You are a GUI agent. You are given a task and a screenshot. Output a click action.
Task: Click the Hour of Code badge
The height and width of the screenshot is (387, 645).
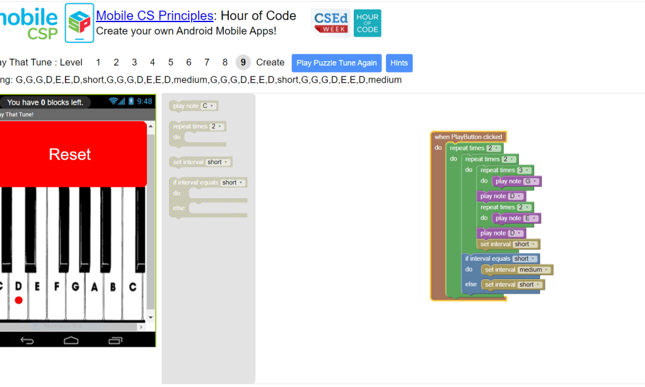click(367, 23)
